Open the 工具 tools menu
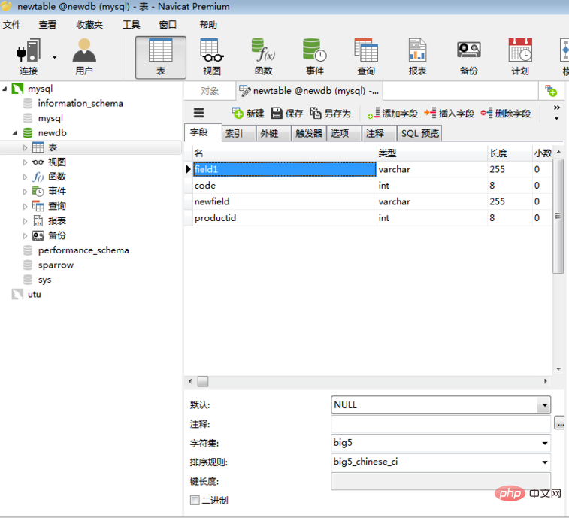Viewport: 569px width, 518px height. (x=131, y=25)
